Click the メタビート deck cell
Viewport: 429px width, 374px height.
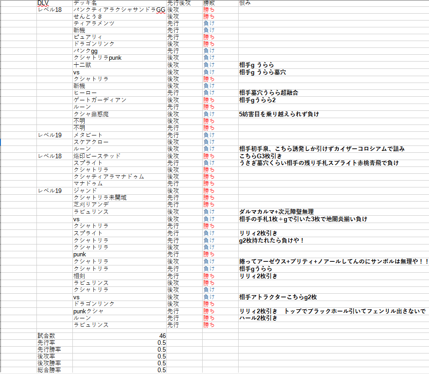120,135
